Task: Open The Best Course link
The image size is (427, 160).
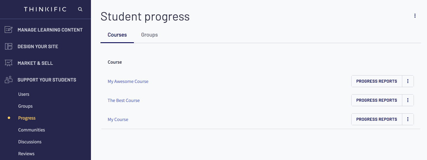Action: [x=123, y=101]
